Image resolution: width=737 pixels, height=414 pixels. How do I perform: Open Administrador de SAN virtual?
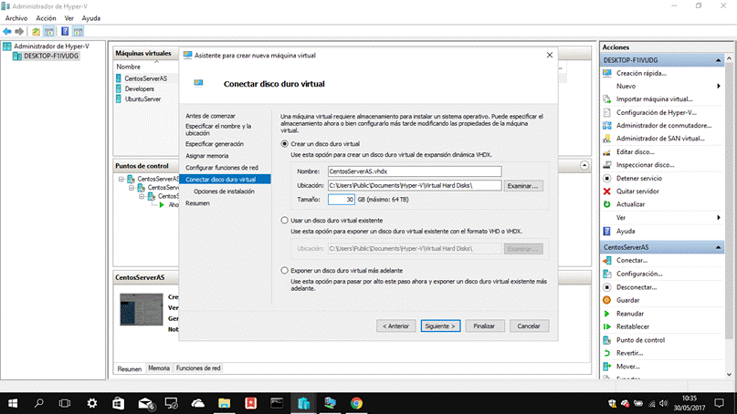click(x=660, y=139)
